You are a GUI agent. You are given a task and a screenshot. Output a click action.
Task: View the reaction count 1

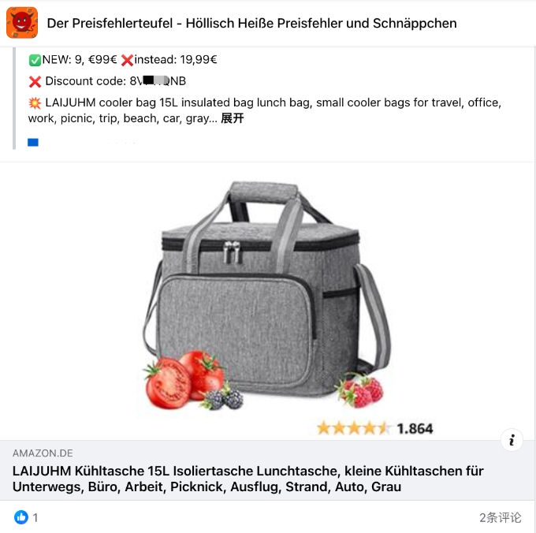pyautogui.click(x=35, y=517)
